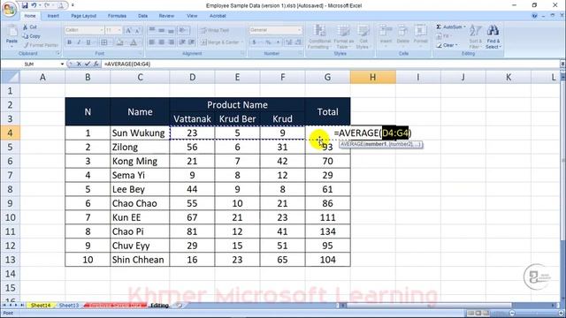566x318 pixels.
Task: Click AutoSum
Action: click(450, 27)
